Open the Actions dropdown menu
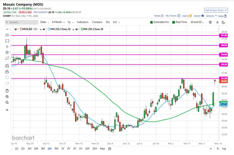234x155 pixels. (211, 16)
